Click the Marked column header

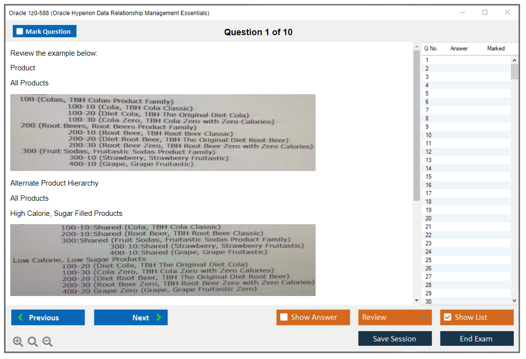click(x=496, y=48)
